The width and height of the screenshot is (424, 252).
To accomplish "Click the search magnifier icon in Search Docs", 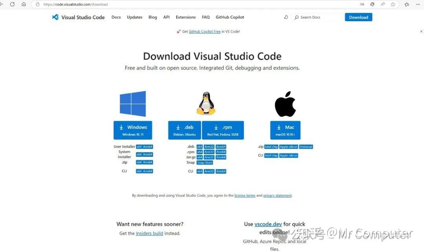I will (297, 17).
